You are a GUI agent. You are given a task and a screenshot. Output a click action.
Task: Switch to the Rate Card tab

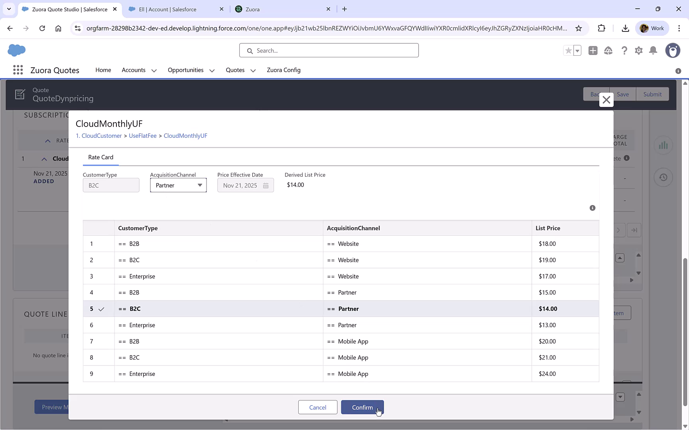tap(100, 157)
